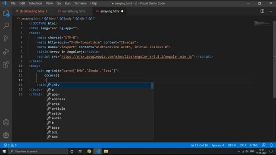Click the VS Code logo icon
Image resolution: width=276 pixels, height=155 pixels.
point(4,3)
